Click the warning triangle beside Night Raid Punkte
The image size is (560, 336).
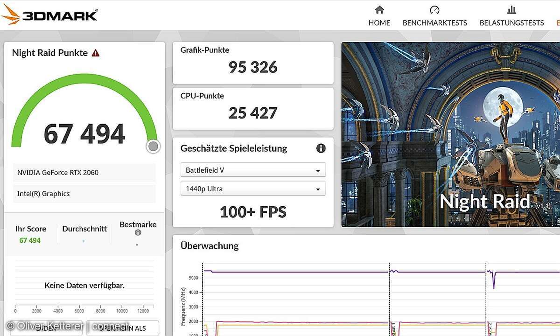(95, 53)
